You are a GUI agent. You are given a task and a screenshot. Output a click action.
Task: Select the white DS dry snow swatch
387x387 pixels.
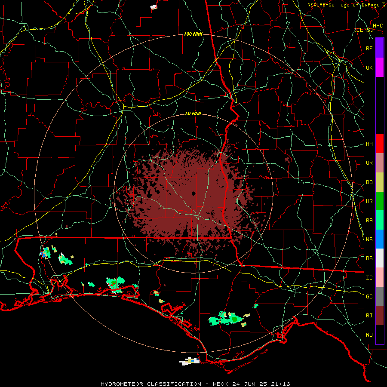pos(380,258)
